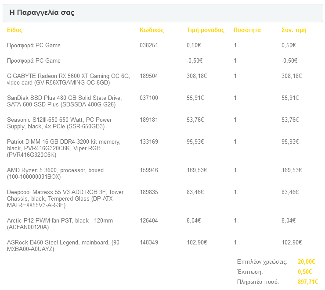Select product code 189835
The image size is (325, 290).
(x=149, y=192)
